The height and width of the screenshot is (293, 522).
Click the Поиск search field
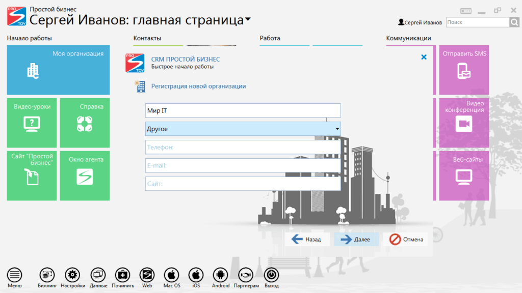pos(478,22)
